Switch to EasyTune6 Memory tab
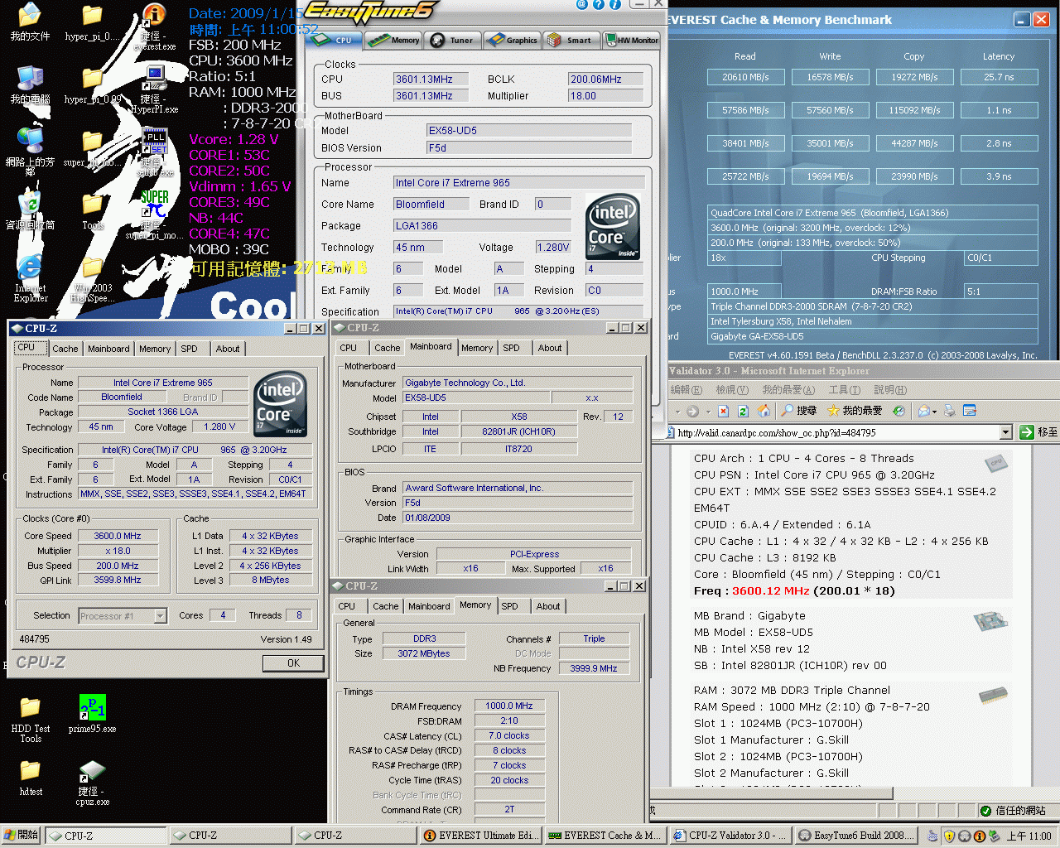 [394, 40]
